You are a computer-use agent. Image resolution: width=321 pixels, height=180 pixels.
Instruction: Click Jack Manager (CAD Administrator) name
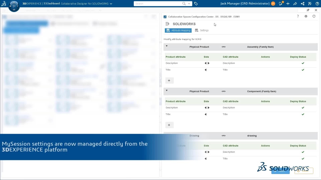[x=245, y=3]
